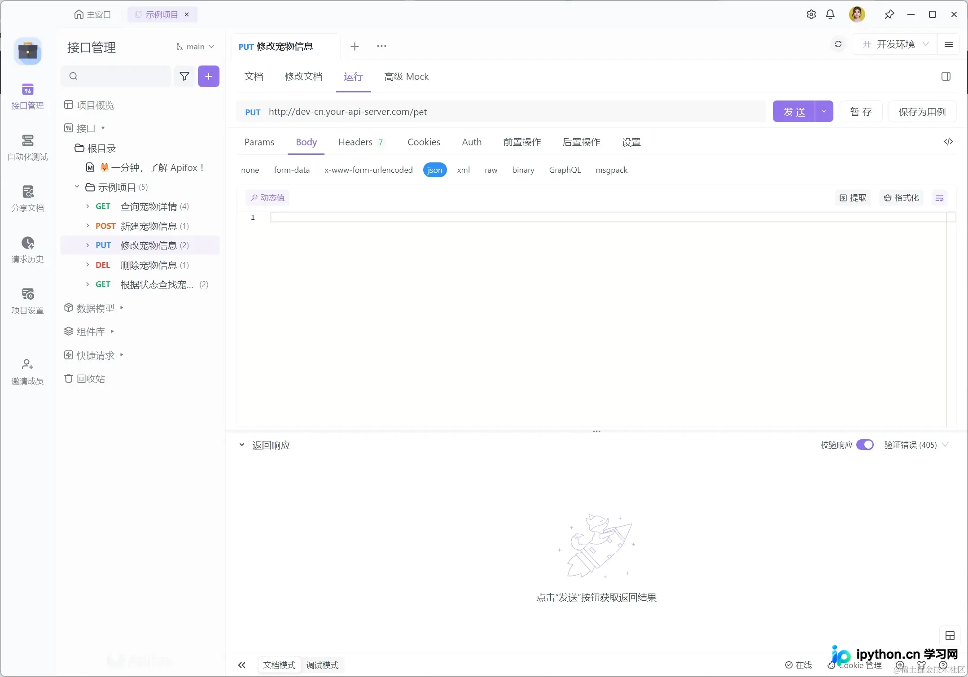Open the 前置操作 tab
The image size is (968, 677).
tap(522, 142)
